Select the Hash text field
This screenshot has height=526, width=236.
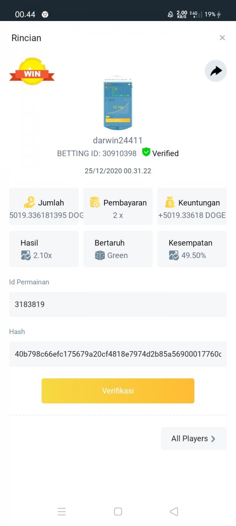tap(118, 354)
